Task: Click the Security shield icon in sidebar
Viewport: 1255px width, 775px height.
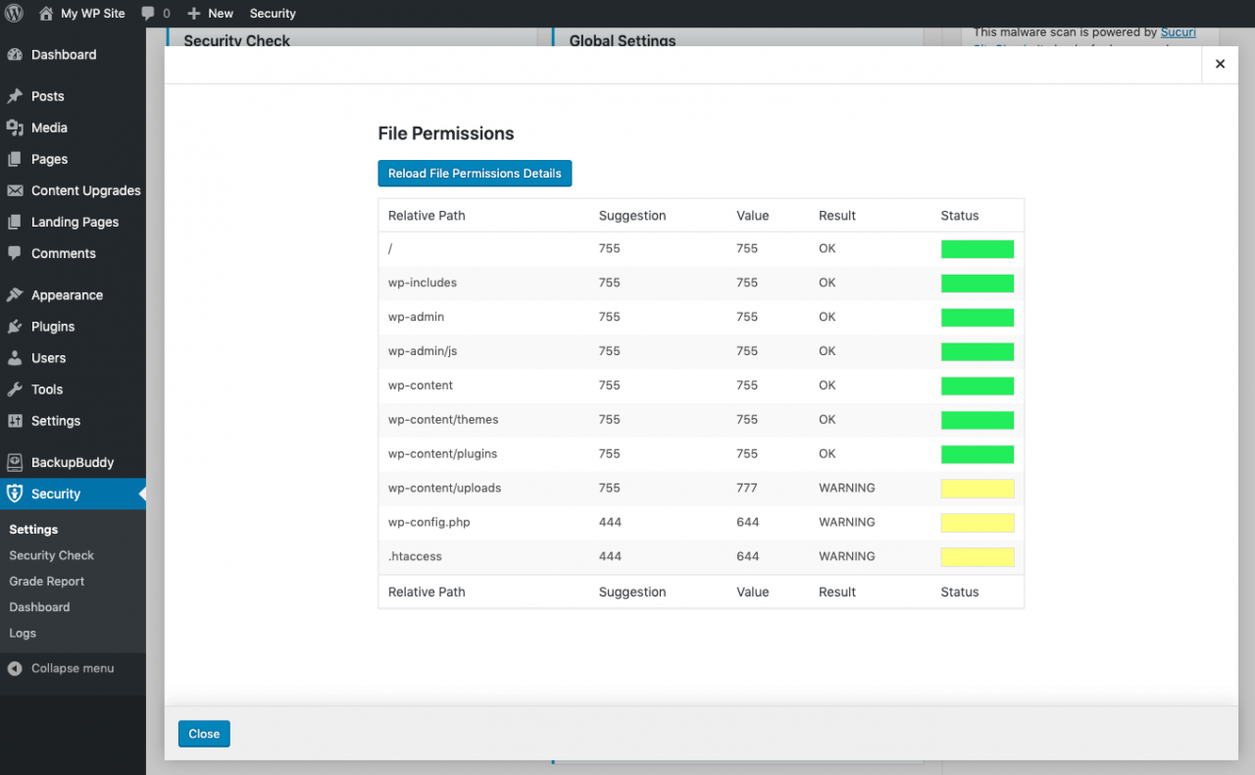Action: tap(15, 493)
